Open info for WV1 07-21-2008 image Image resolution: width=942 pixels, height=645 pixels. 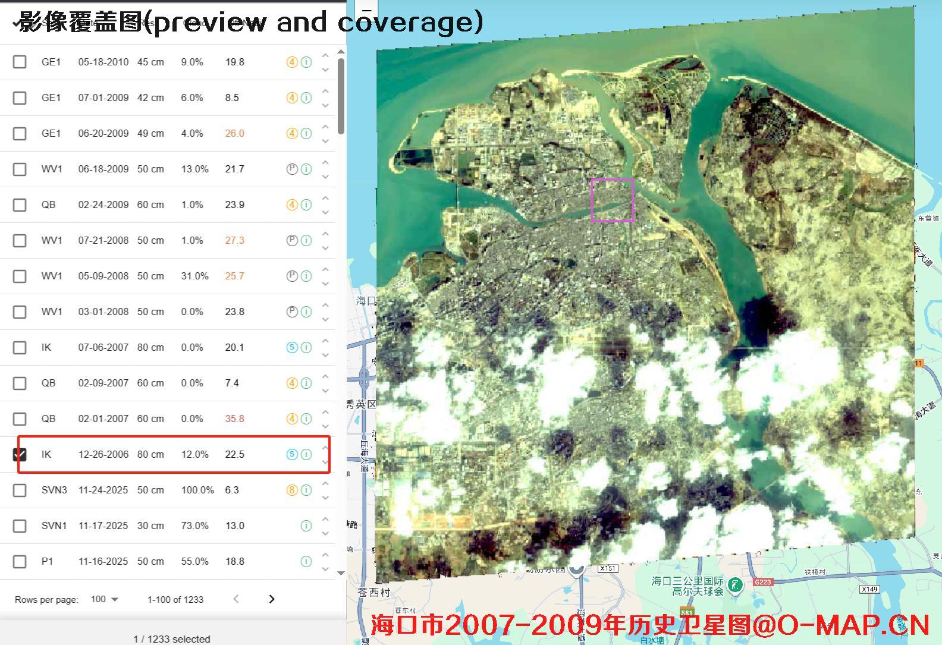306,240
